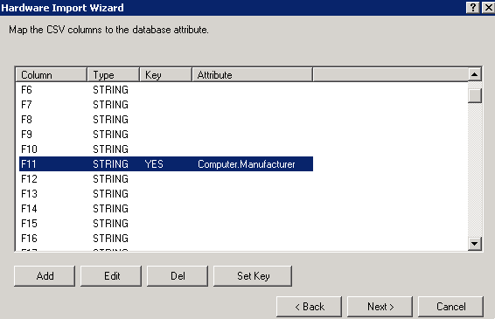
Task: Sort by the Column header
Action: pyautogui.click(x=51, y=75)
